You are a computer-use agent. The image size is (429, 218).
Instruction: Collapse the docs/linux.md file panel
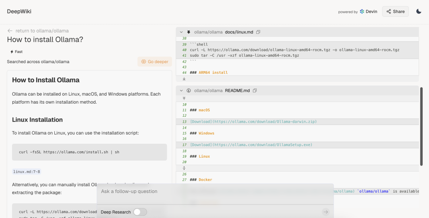[x=181, y=32]
